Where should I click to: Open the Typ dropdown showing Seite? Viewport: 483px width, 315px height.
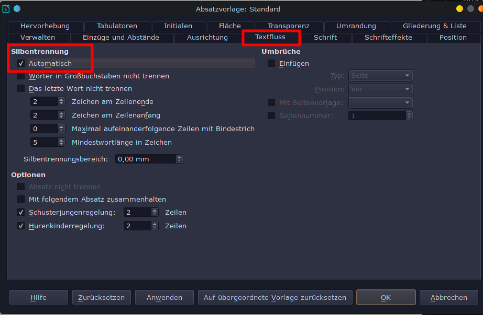[x=380, y=75]
